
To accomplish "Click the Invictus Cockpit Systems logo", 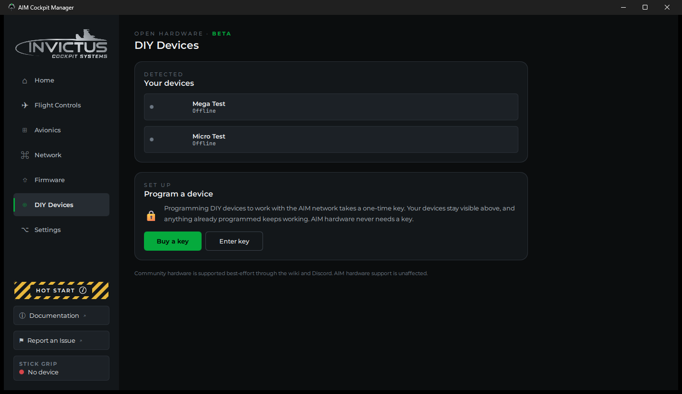I will click(61, 45).
